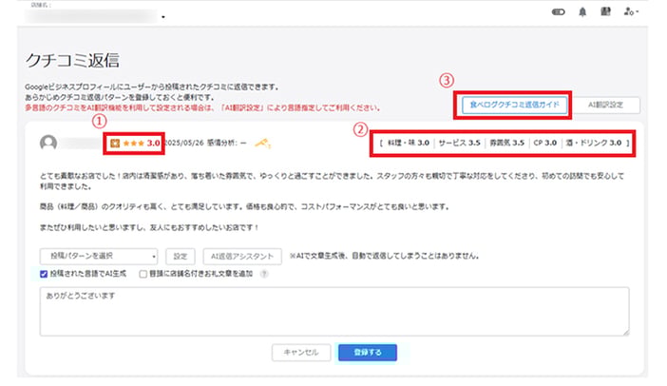Expand the store name dropdown at top
The height and width of the screenshot is (386, 667).
(163, 17)
